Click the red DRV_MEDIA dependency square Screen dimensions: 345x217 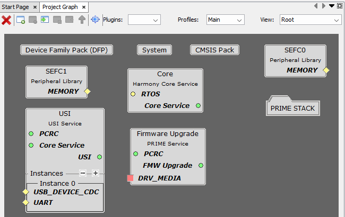[131, 178]
